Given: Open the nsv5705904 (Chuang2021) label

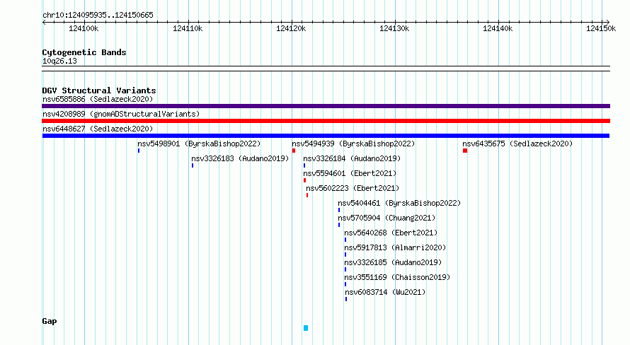Looking at the screenshot, I should tap(386, 218).
